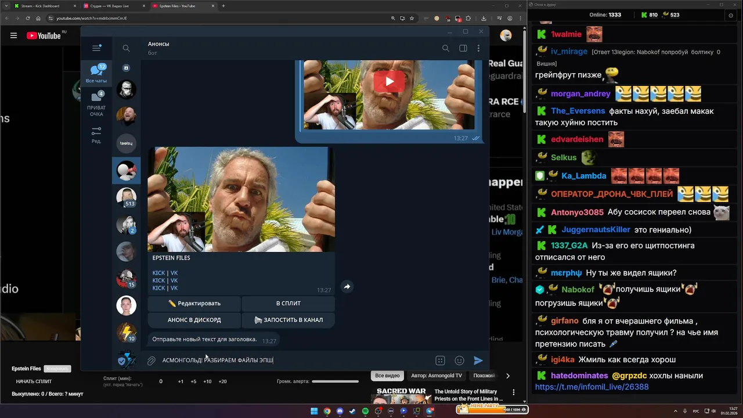Open Discord from the taskbar
This screenshot has height=418, width=743.
[x=340, y=411]
